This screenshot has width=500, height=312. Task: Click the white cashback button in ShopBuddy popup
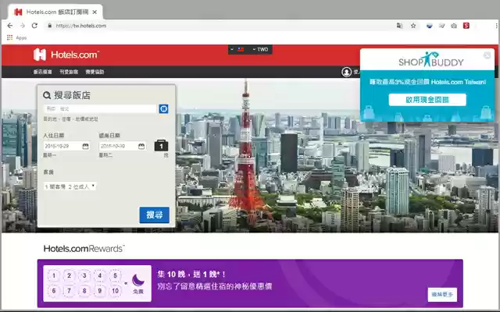coord(427,100)
